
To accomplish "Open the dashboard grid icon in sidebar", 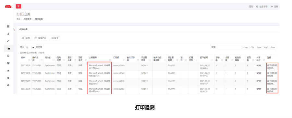I will coord(8,27).
